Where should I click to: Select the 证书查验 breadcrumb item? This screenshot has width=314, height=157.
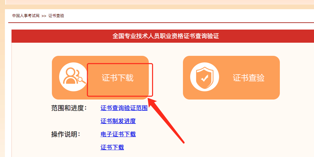(56, 16)
